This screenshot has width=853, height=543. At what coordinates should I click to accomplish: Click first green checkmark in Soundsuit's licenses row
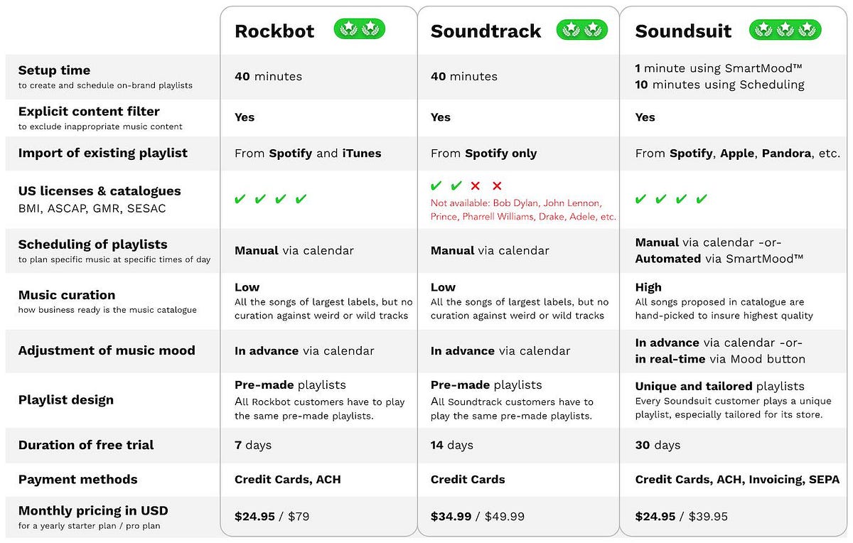641,199
